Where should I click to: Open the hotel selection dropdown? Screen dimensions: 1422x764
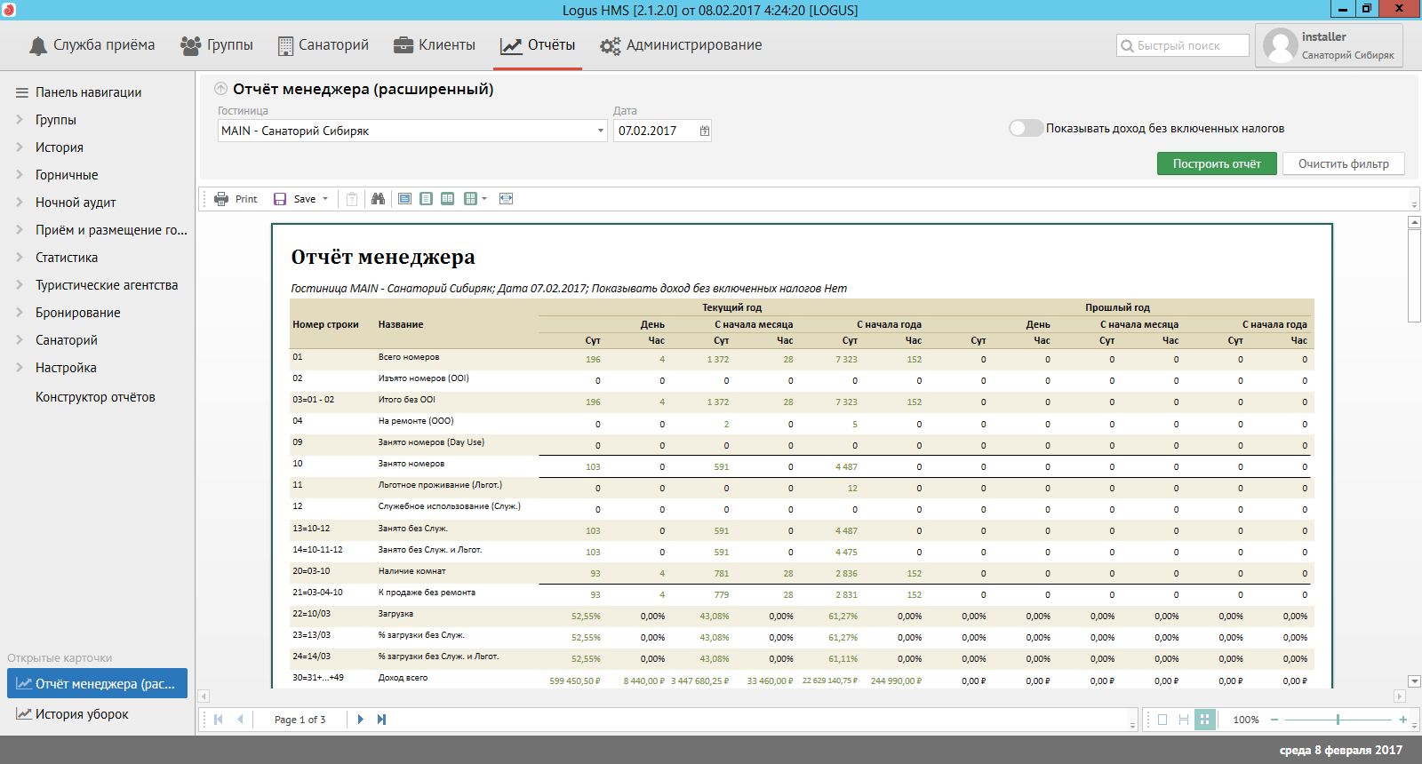(600, 131)
